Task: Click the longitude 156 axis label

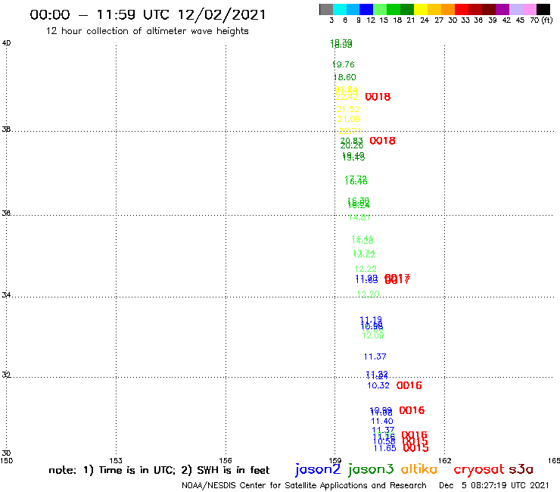Action: pos(226,460)
